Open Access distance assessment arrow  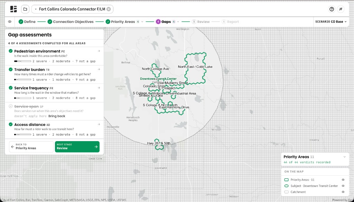pos(99,124)
